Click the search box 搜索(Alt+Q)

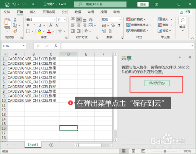pos(100,4)
